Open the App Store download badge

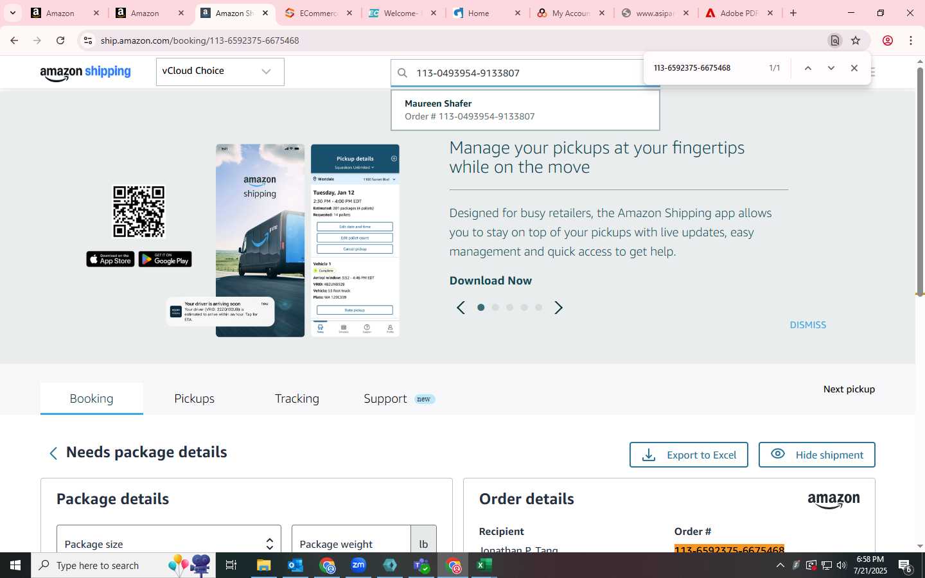click(110, 259)
